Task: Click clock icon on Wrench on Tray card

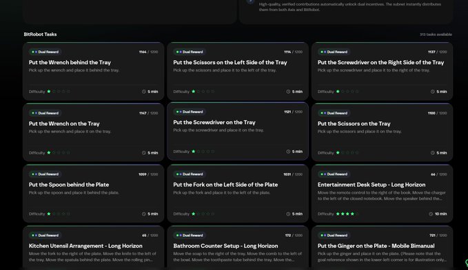Action: 144,153
